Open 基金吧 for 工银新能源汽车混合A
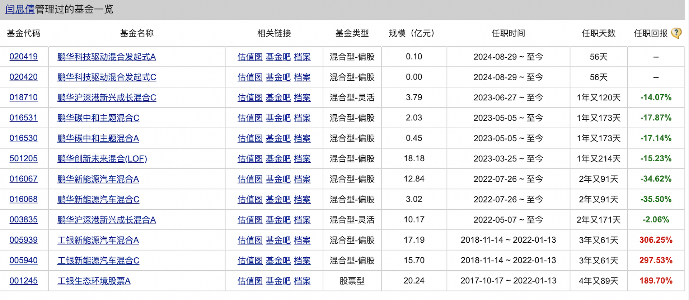Image resolution: width=689 pixels, height=300 pixels. (278, 240)
